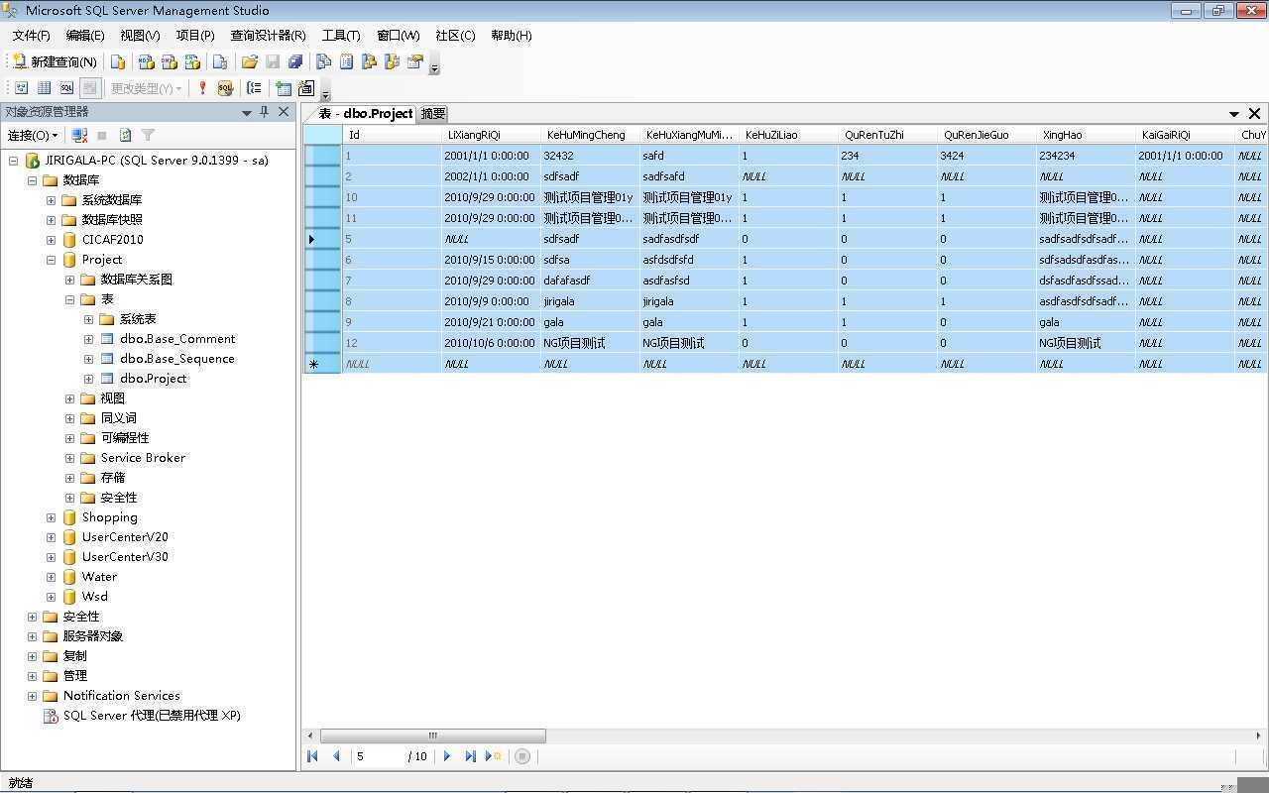Click the Disconnect icon in Object Explorer

(80, 135)
